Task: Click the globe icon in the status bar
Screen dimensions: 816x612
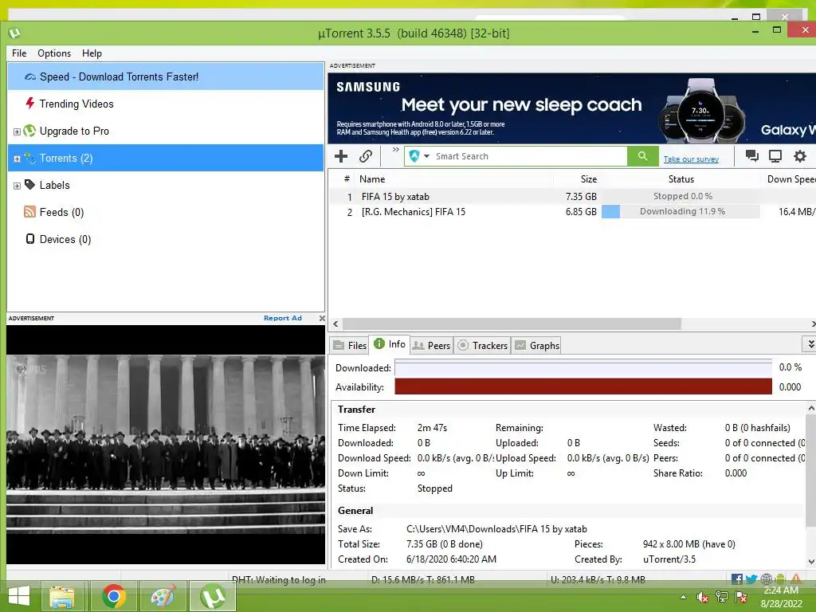Action: pos(766,579)
